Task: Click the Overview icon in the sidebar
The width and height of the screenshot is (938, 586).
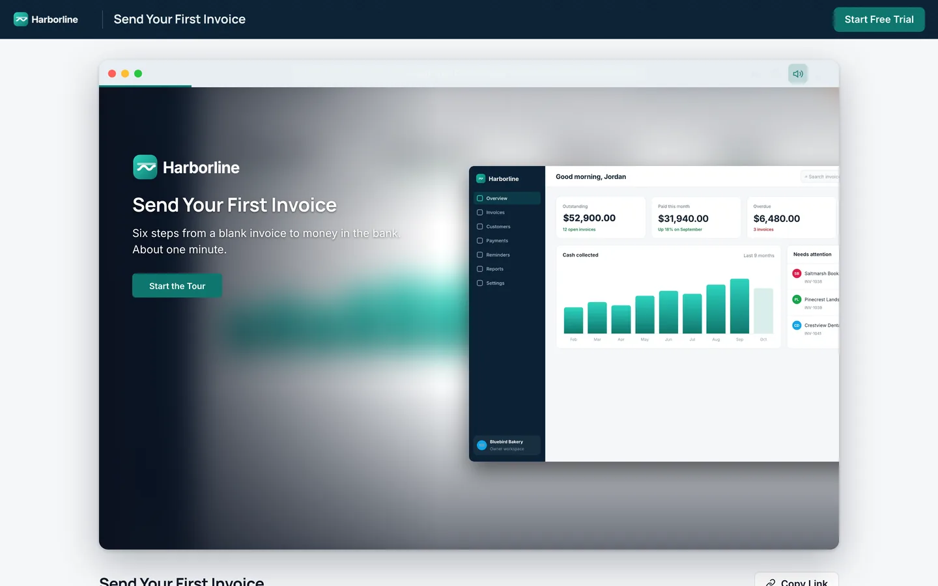Action: [480, 198]
